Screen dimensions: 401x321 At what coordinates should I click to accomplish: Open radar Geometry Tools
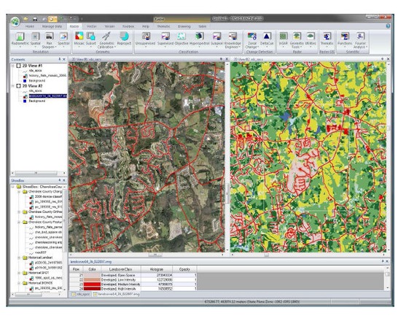point(297,40)
